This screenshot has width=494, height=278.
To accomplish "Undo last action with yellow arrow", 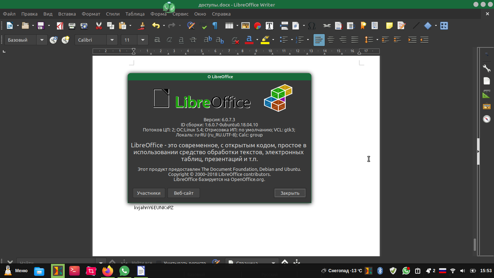I will (x=156, y=26).
